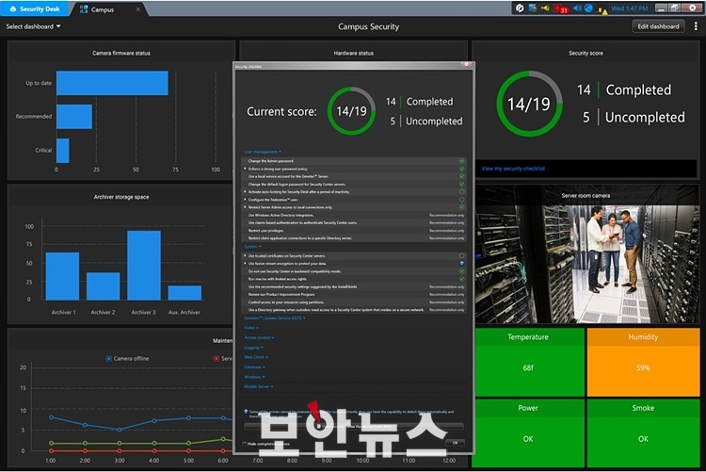Open alarms with the red 31 badge

(x=561, y=9)
